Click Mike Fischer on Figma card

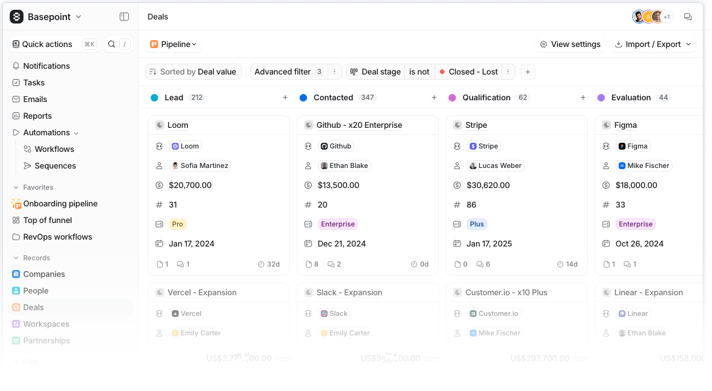(x=644, y=166)
